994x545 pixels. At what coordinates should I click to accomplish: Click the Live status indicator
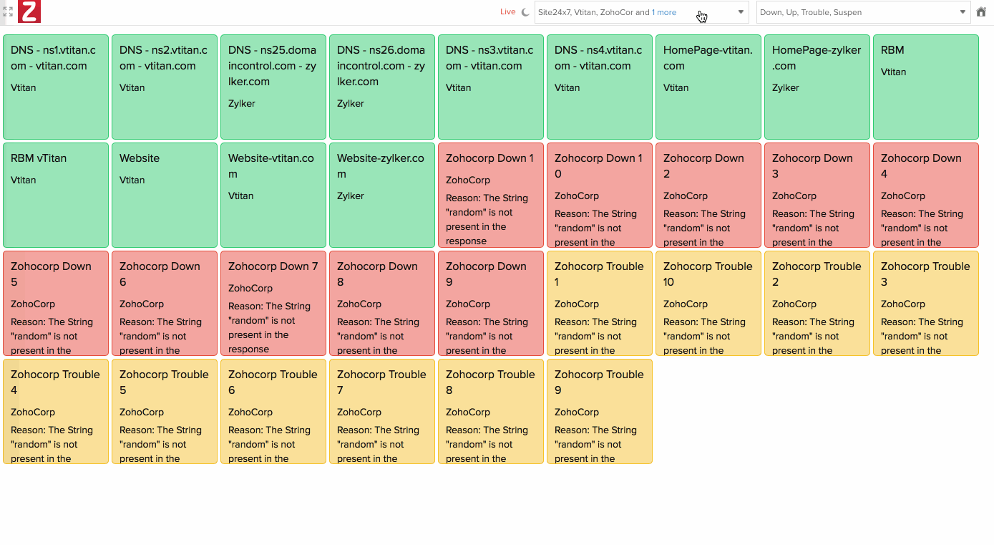tap(507, 12)
